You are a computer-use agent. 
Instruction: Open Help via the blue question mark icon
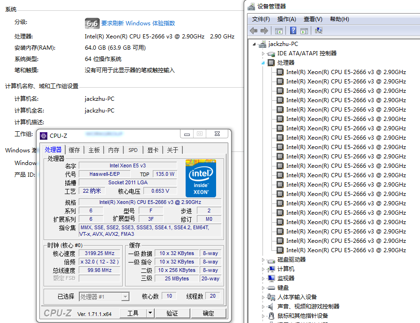point(293,30)
